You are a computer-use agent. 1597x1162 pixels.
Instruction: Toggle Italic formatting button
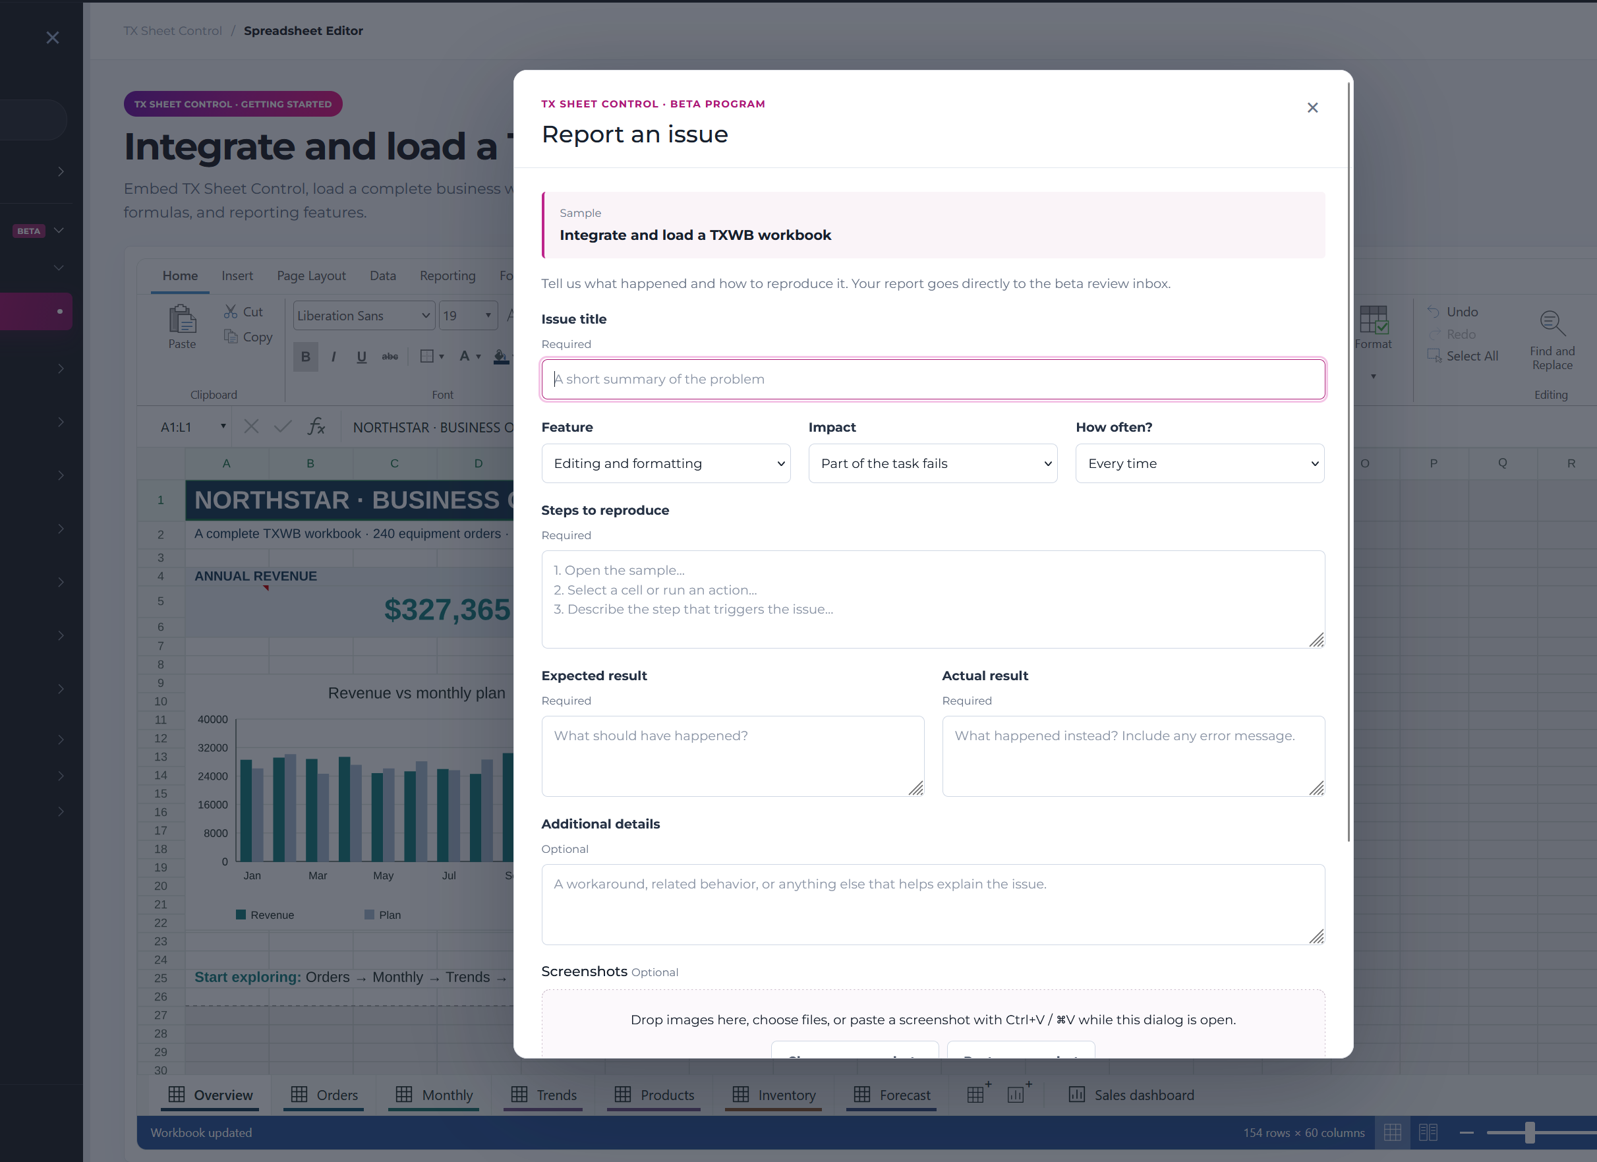point(334,357)
